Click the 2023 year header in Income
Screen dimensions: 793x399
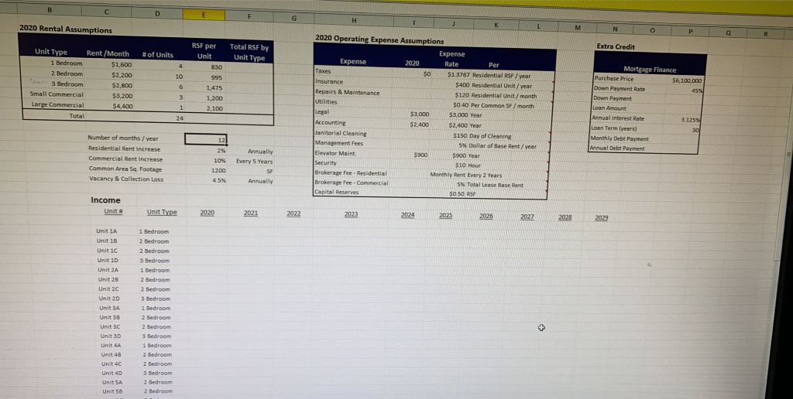[x=351, y=214]
